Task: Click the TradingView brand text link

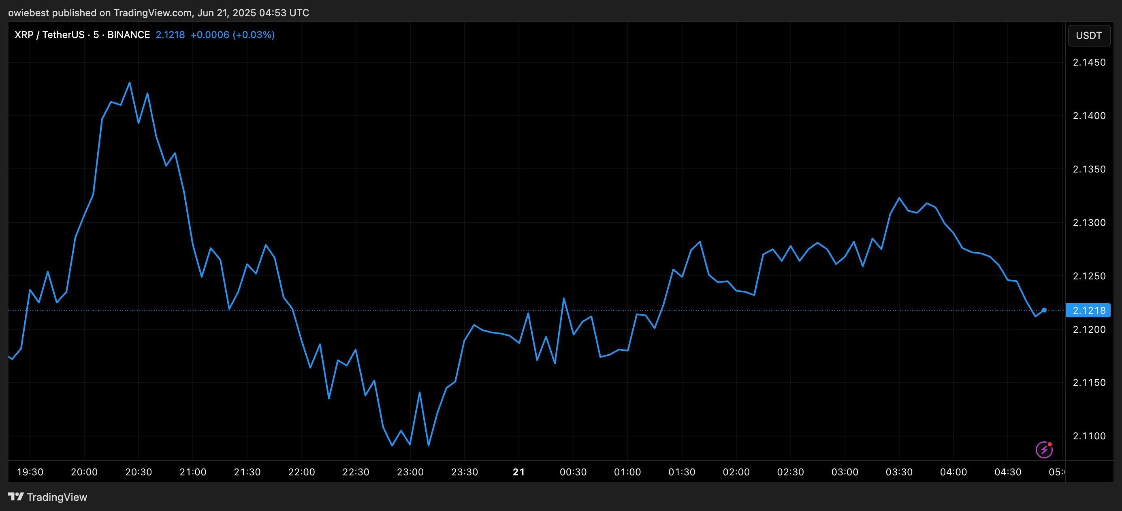Action: pyautogui.click(x=57, y=497)
